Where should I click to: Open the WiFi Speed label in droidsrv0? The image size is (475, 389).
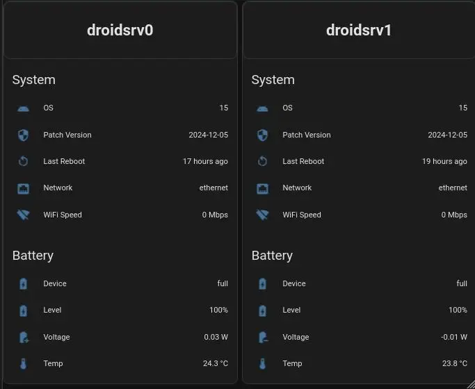click(x=63, y=215)
